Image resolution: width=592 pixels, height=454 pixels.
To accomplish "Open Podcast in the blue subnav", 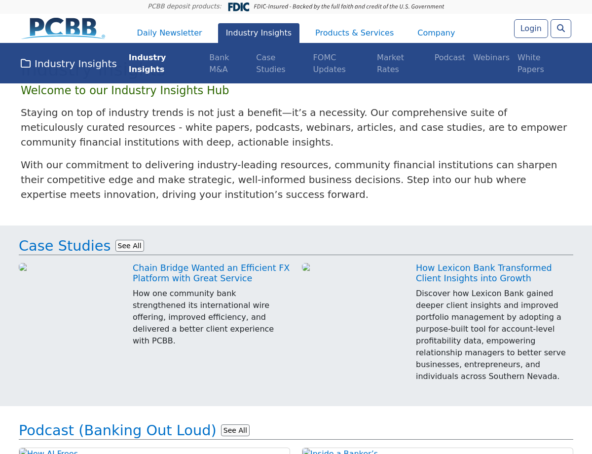I will (449, 58).
